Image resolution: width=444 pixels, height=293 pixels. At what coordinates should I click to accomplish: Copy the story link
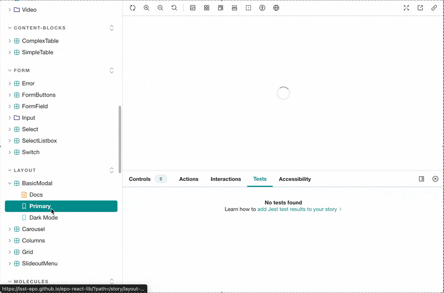click(x=434, y=8)
